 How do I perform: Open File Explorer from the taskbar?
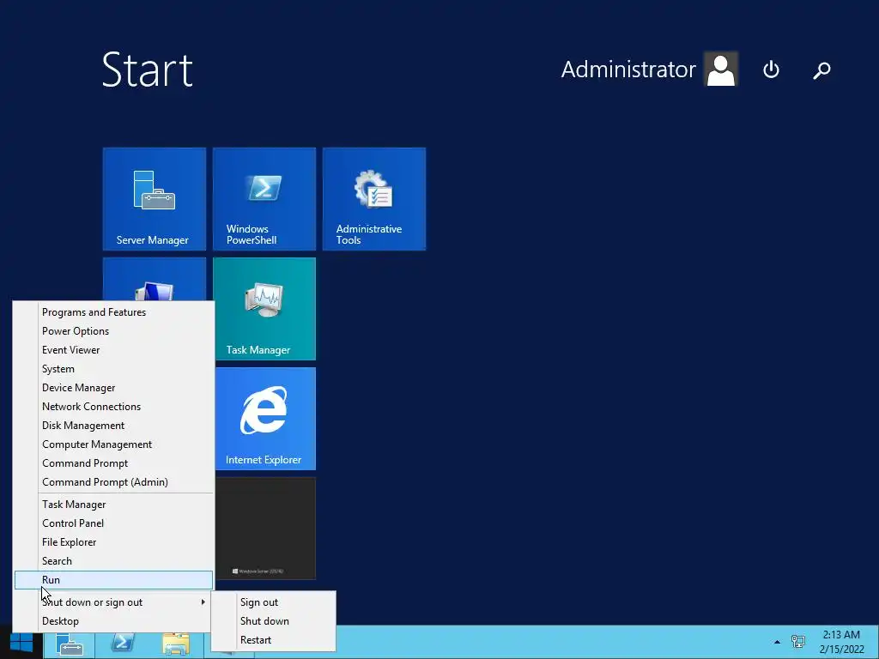pos(175,643)
